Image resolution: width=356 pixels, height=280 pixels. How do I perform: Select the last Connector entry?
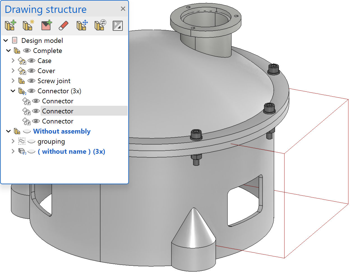tap(57, 121)
